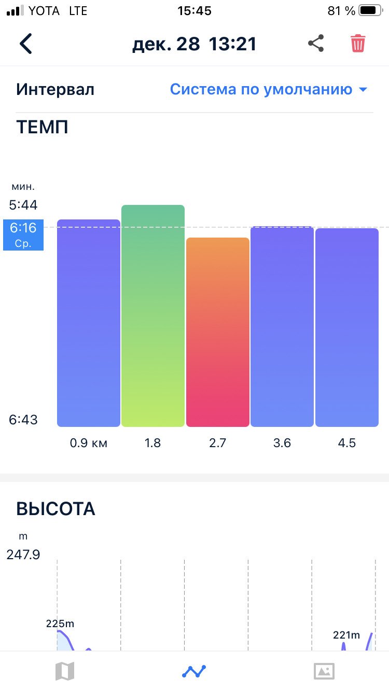Select the orange-red 2.7 km pace bar
The width and height of the screenshot is (389, 692).
[218, 332]
